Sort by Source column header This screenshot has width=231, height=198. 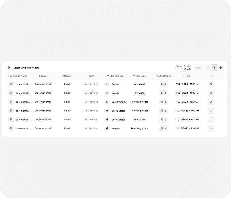click(x=43, y=76)
